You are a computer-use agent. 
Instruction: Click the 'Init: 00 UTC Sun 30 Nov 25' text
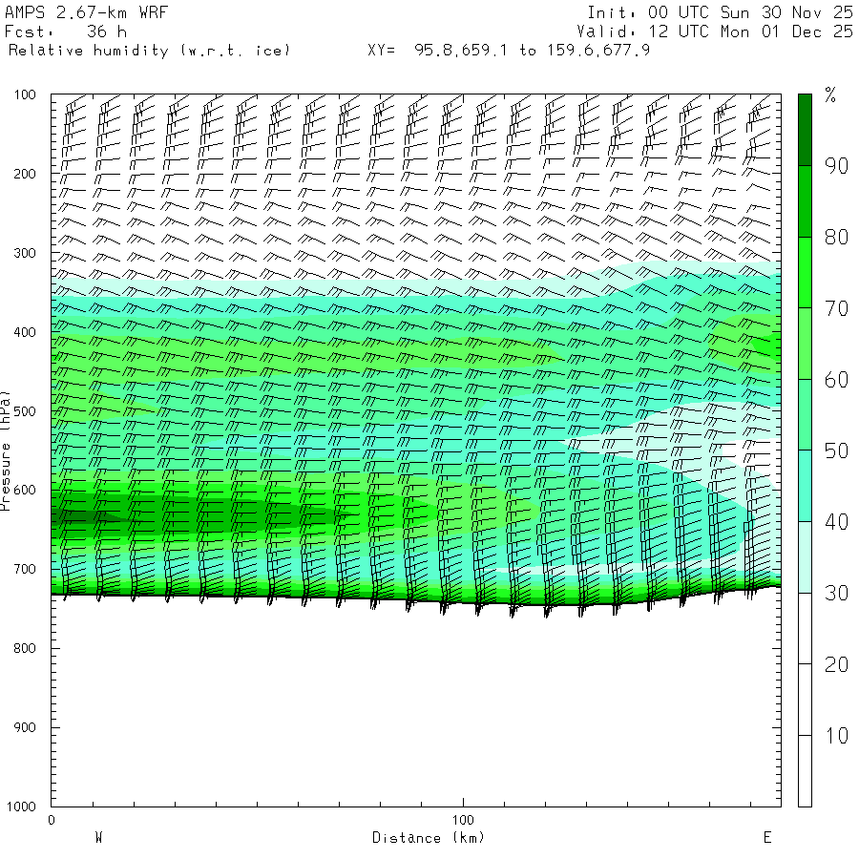720,12
